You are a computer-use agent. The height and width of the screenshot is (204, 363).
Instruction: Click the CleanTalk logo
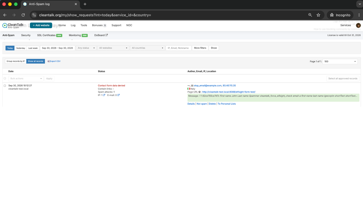[x=13, y=25]
